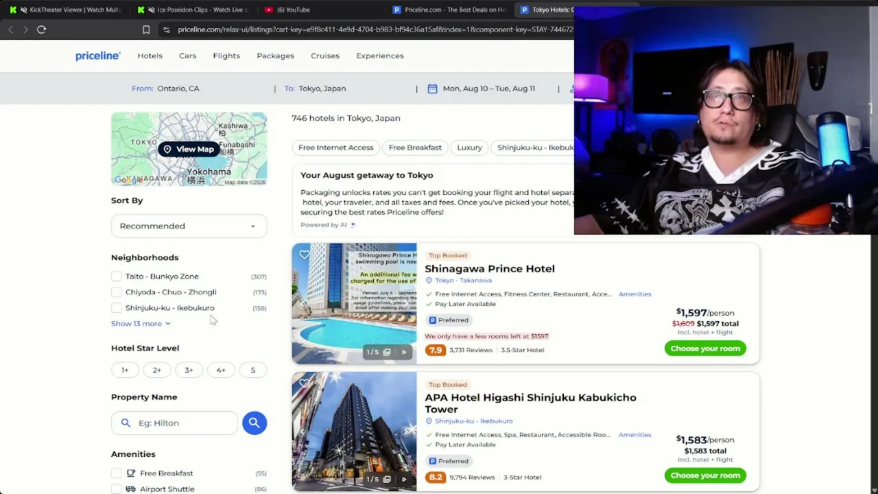Choose your room at APA Hotel Higashi Shinjuku
This screenshot has width=878, height=494.
(x=705, y=475)
